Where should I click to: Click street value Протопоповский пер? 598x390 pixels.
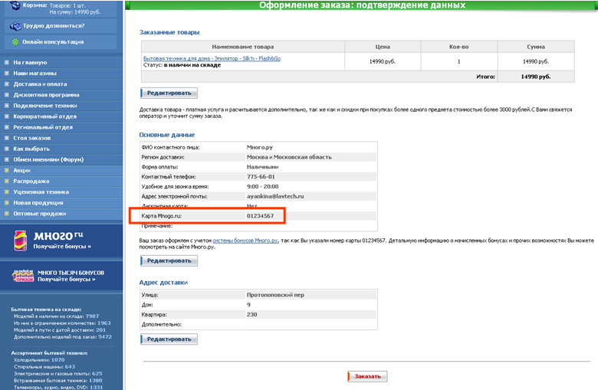[x=275, y=295]
